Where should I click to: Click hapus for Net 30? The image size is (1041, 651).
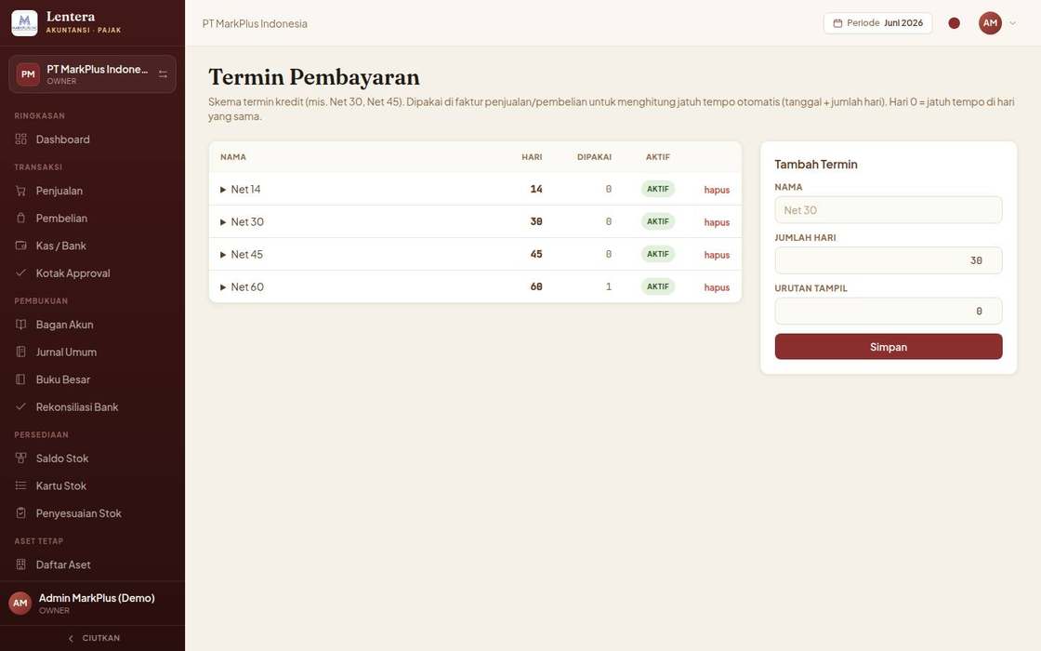(x=717, y=222)
